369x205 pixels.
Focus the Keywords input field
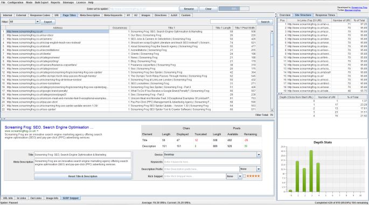pos(212,162)
